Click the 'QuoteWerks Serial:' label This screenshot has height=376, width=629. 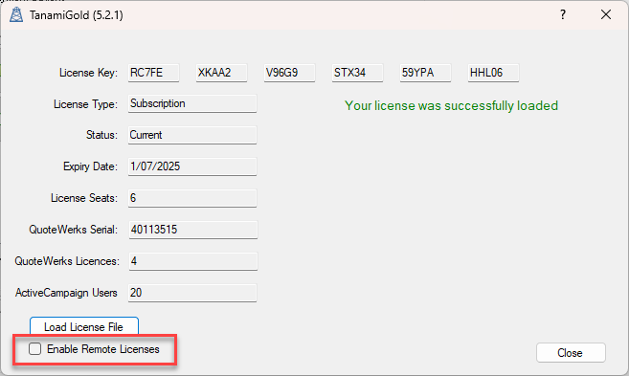pyautogui.click(x=74, y=230)
